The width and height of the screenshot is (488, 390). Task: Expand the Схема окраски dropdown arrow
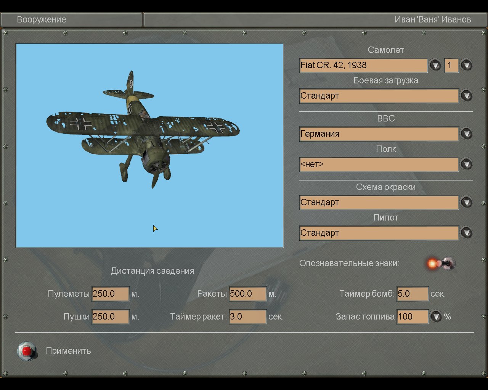click(466, 202)
